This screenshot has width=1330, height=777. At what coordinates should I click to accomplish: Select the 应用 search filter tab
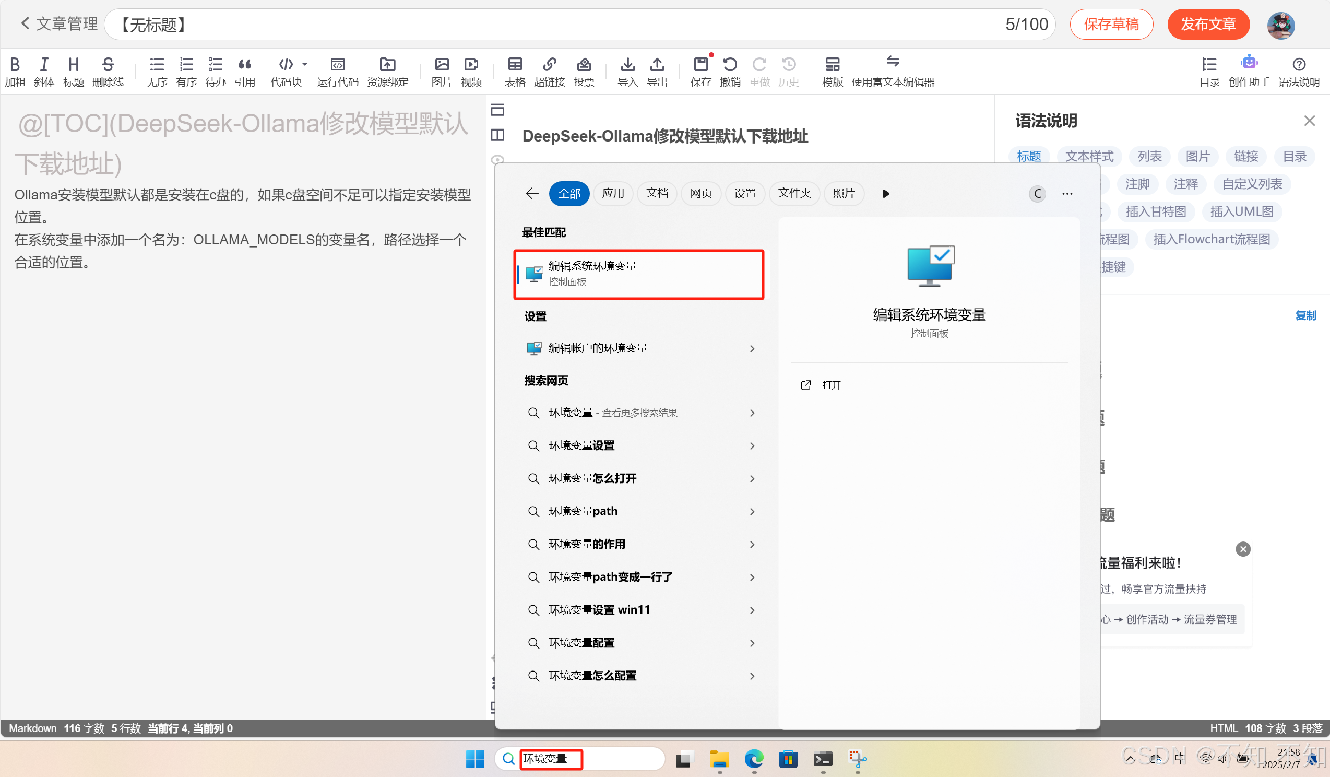click(613, 193)
